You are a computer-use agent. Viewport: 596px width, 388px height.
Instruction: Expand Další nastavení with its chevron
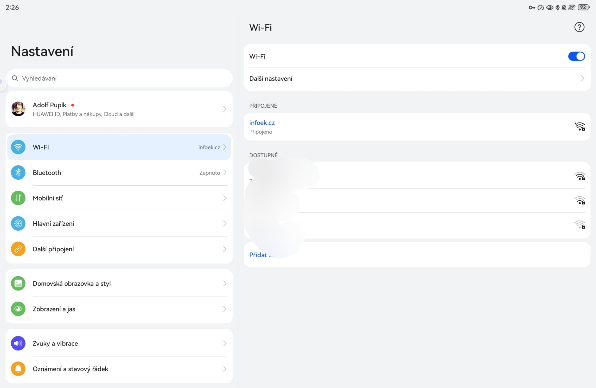click(582, 79)
